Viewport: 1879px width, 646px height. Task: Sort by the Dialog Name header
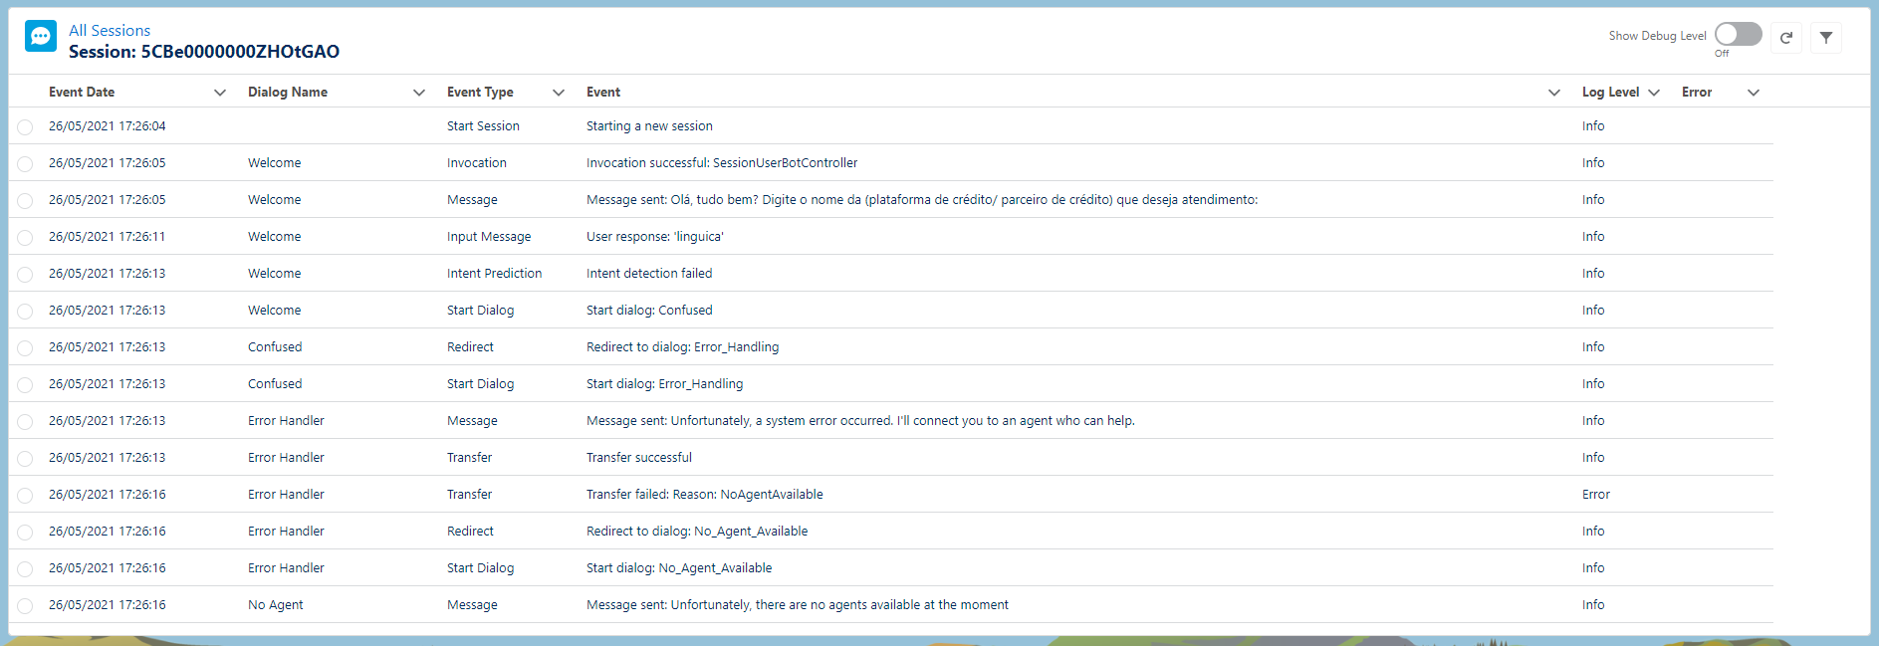tap(288, 93)
